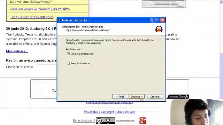Open the Más noticias link
223x125 pixels.
[17, 51]
